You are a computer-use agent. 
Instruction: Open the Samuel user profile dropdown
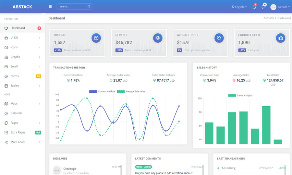(x=280, y=7)
